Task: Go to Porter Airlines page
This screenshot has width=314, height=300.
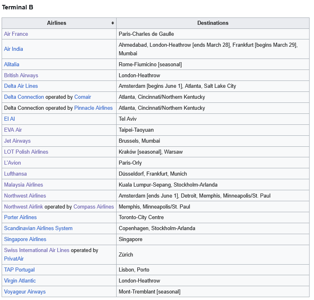Action: 20,217
